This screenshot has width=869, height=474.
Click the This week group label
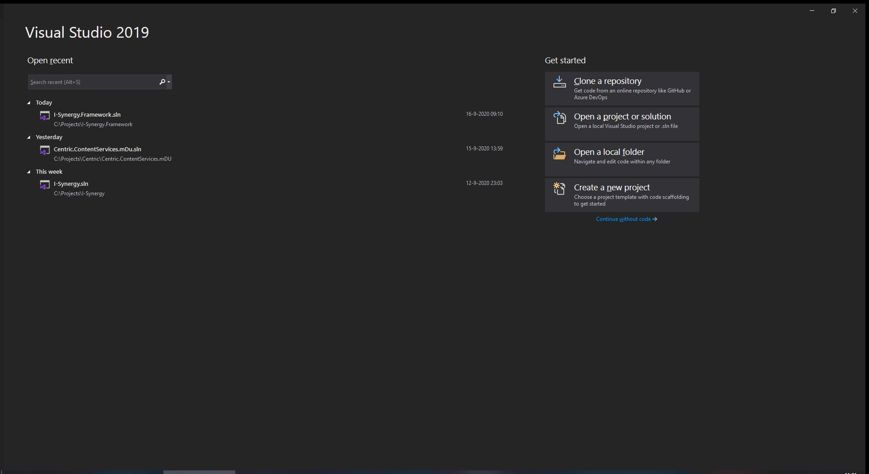click(49, 172)
